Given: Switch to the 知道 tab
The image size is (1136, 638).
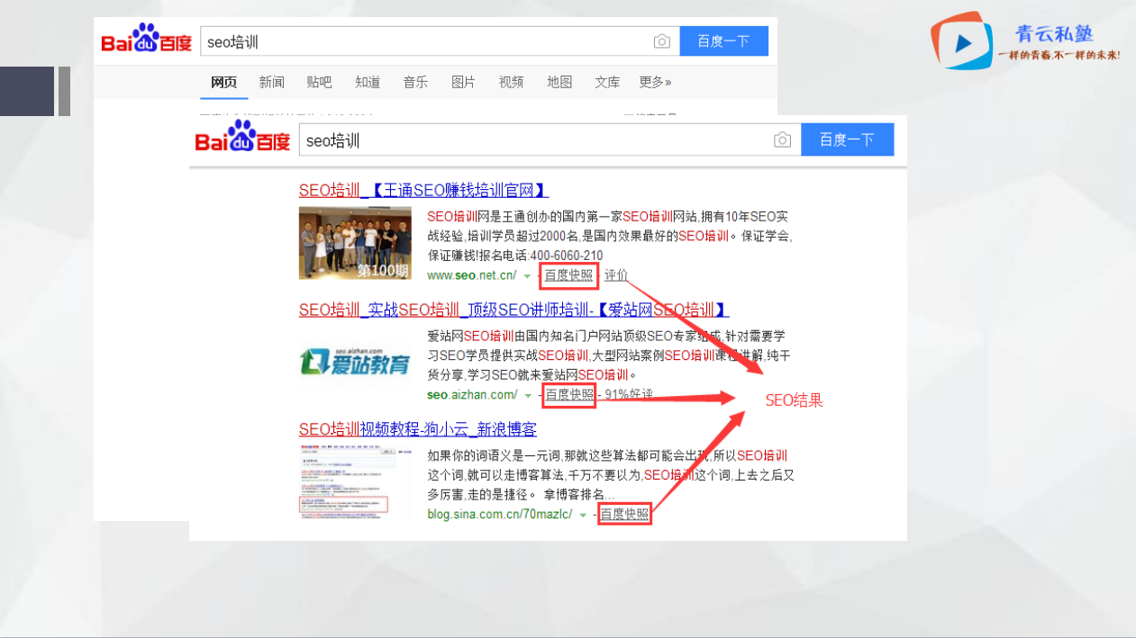Looking at the screenshot, I should (x=368, y=82).
